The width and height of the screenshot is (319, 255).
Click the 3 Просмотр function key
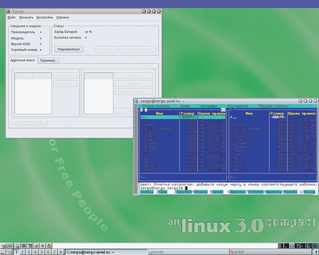184,192
